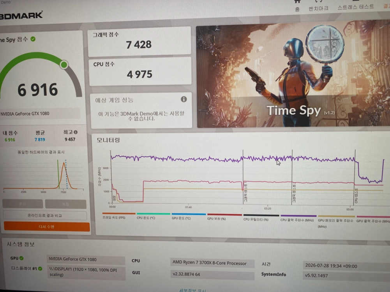Open the 벤치마크 tab

point(318,8)
